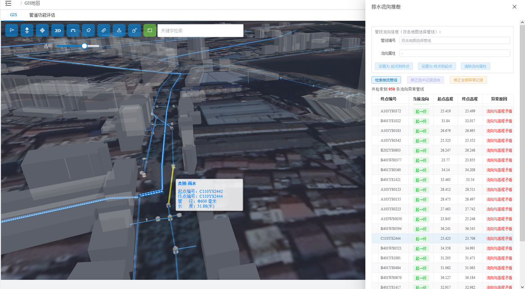
Task: Switch map to 2D view
Action: (x=58, y=31)
